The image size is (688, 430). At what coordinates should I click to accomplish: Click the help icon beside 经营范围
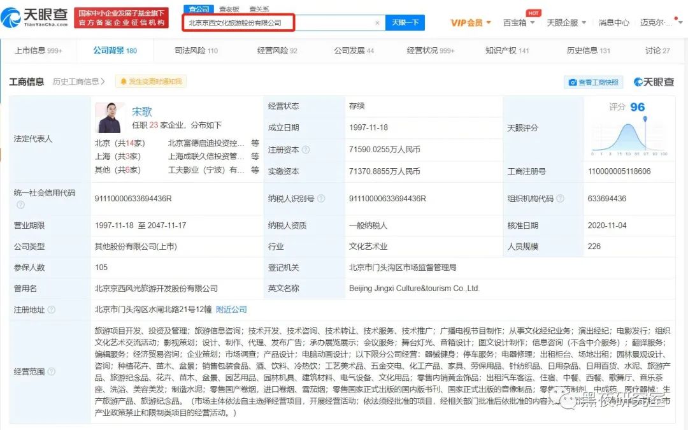point(52,371)
